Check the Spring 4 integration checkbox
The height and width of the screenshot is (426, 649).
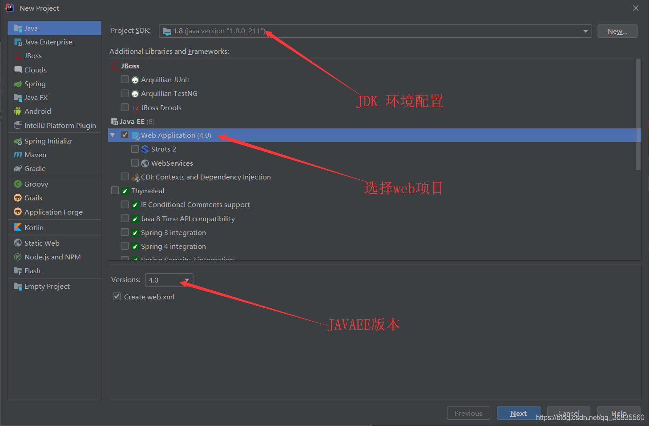(125, 246)
